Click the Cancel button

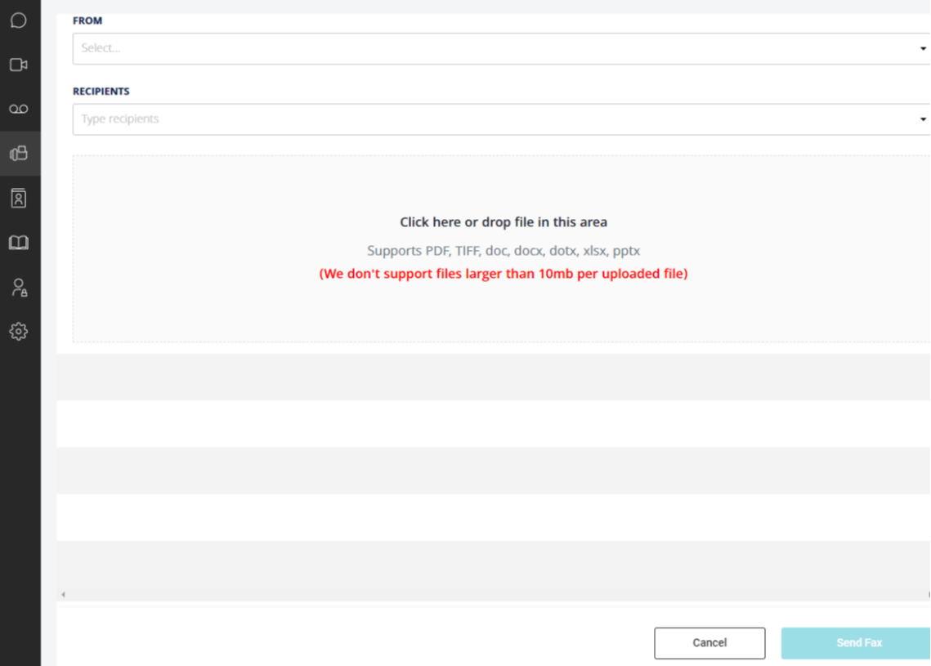tap(709, 643)
